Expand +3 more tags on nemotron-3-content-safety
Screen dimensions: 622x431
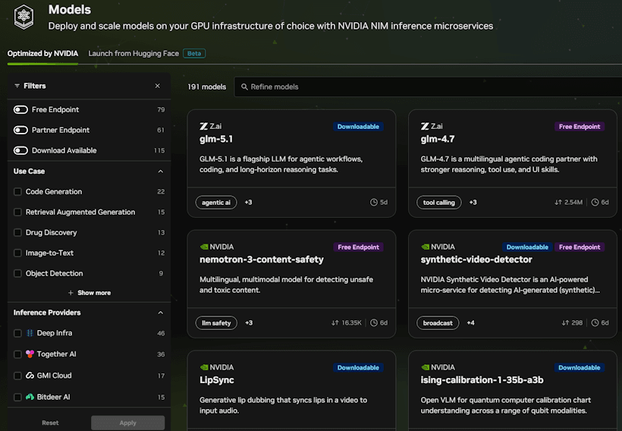pyautogui.click(x=249, y=323)
